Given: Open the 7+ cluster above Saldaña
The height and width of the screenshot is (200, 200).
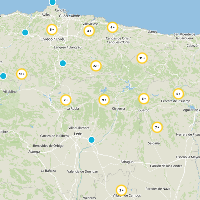Looking at the screenshot, I should 157,127.
